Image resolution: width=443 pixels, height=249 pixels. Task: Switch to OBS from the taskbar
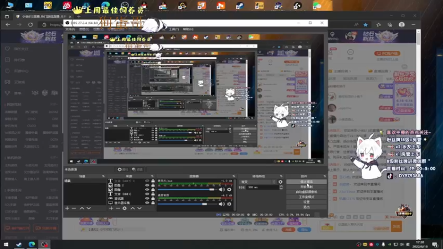(44, 244)
